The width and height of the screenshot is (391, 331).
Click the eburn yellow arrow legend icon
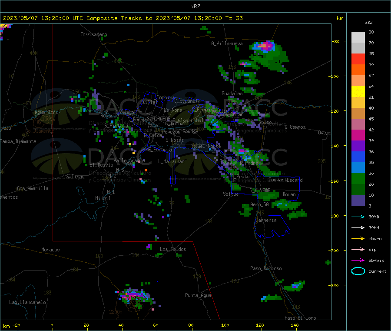(x=358, y=238)
